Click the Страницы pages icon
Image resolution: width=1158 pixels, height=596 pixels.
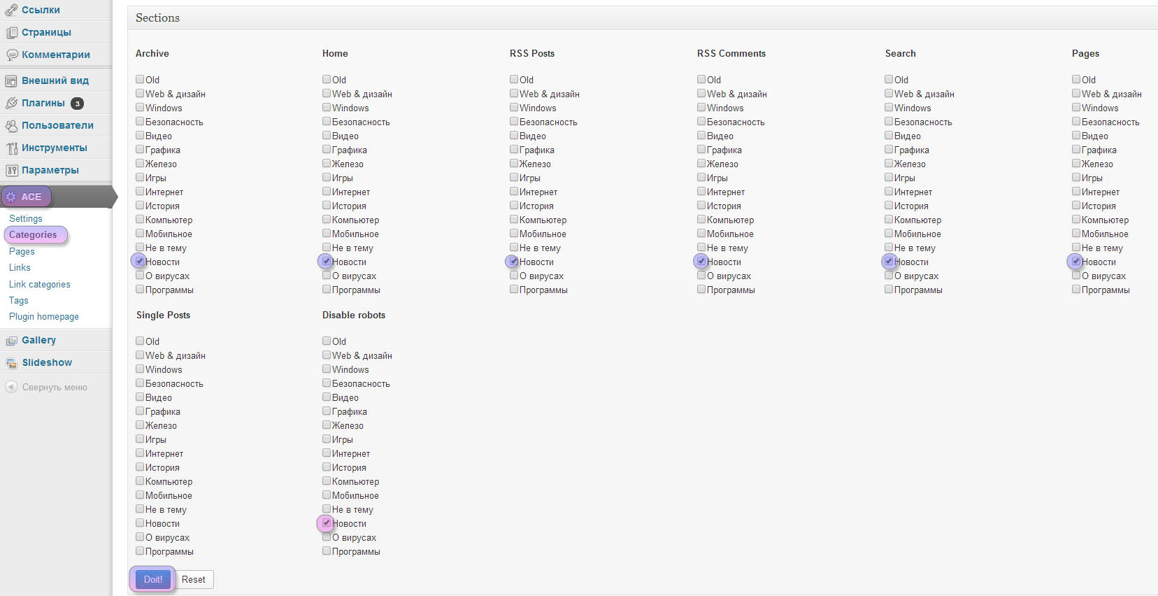point(11,33)
